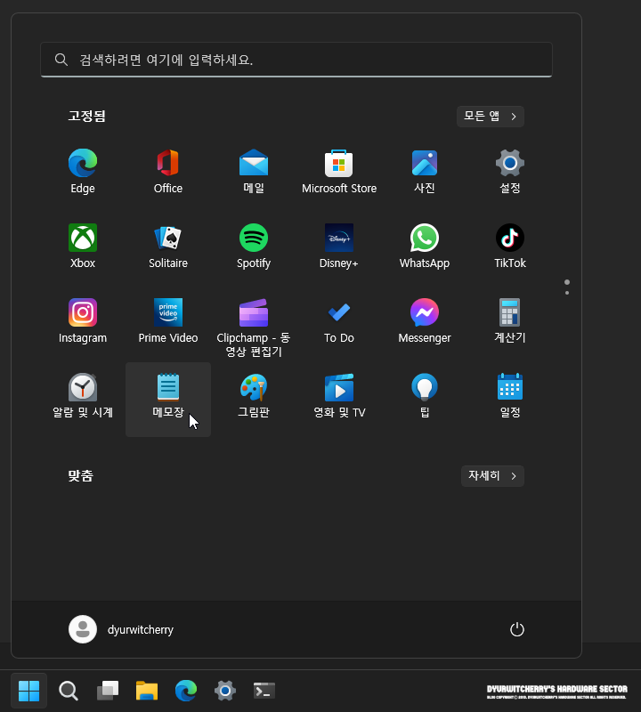This screenshot has height=712, width=641.
Task: Open the Solitaire game
Action: coord(168,247)
